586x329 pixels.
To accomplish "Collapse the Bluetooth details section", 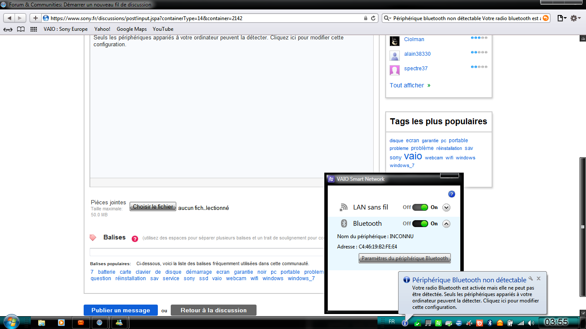I will click(446, 224).
